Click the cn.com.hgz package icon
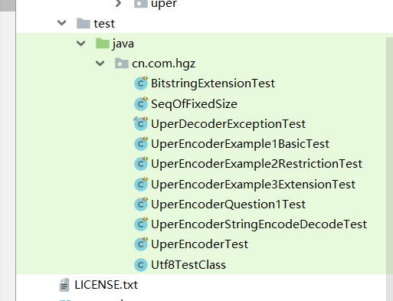 122,63
